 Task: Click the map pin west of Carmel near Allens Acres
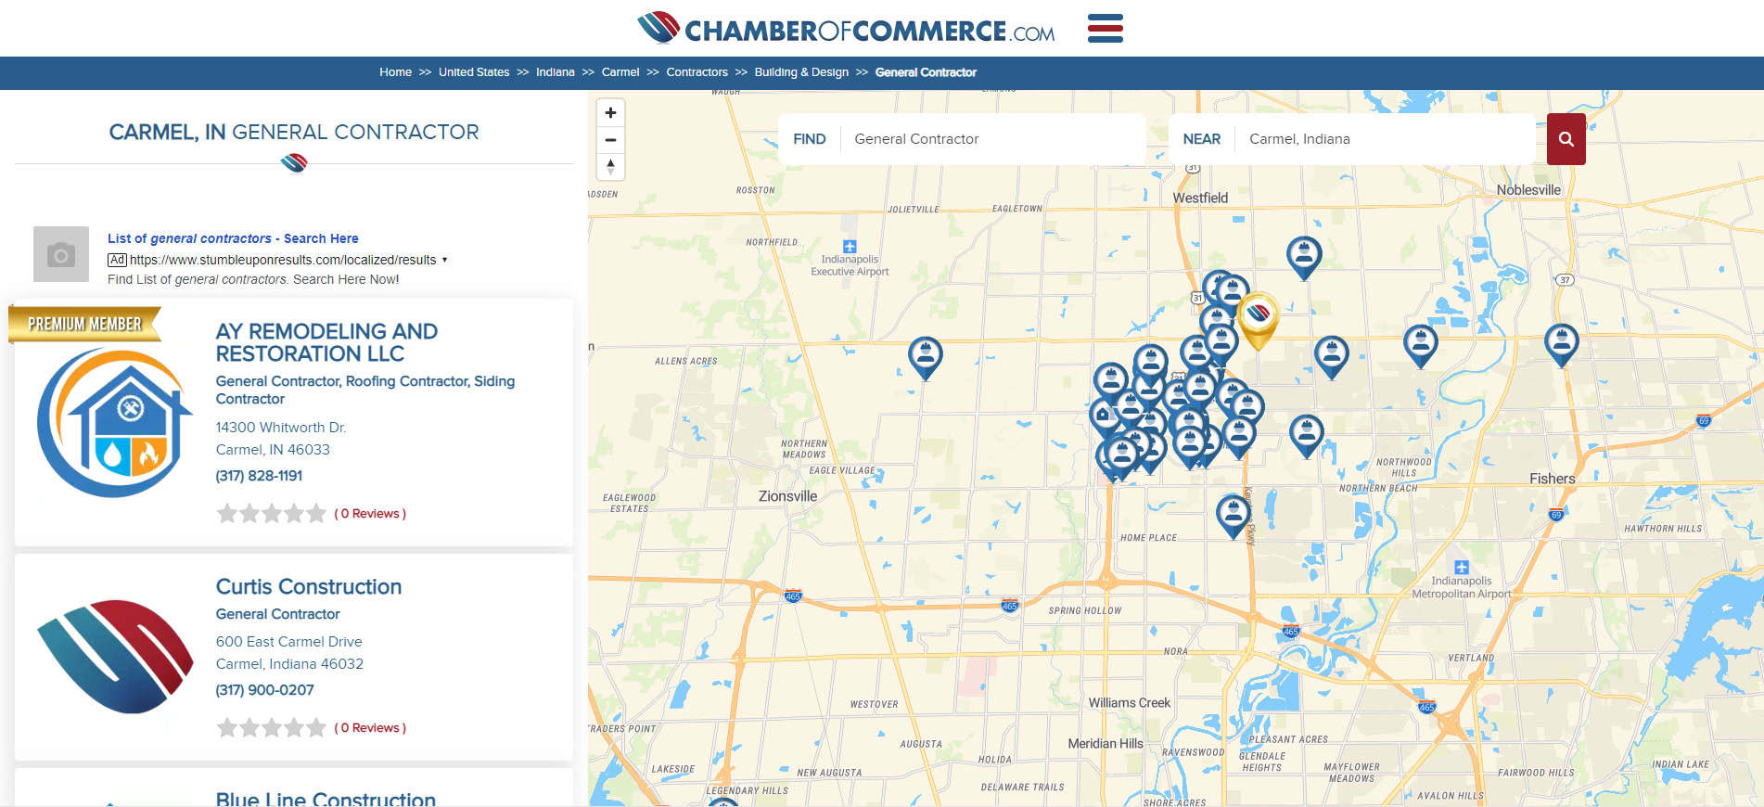(x=925, y=354)
